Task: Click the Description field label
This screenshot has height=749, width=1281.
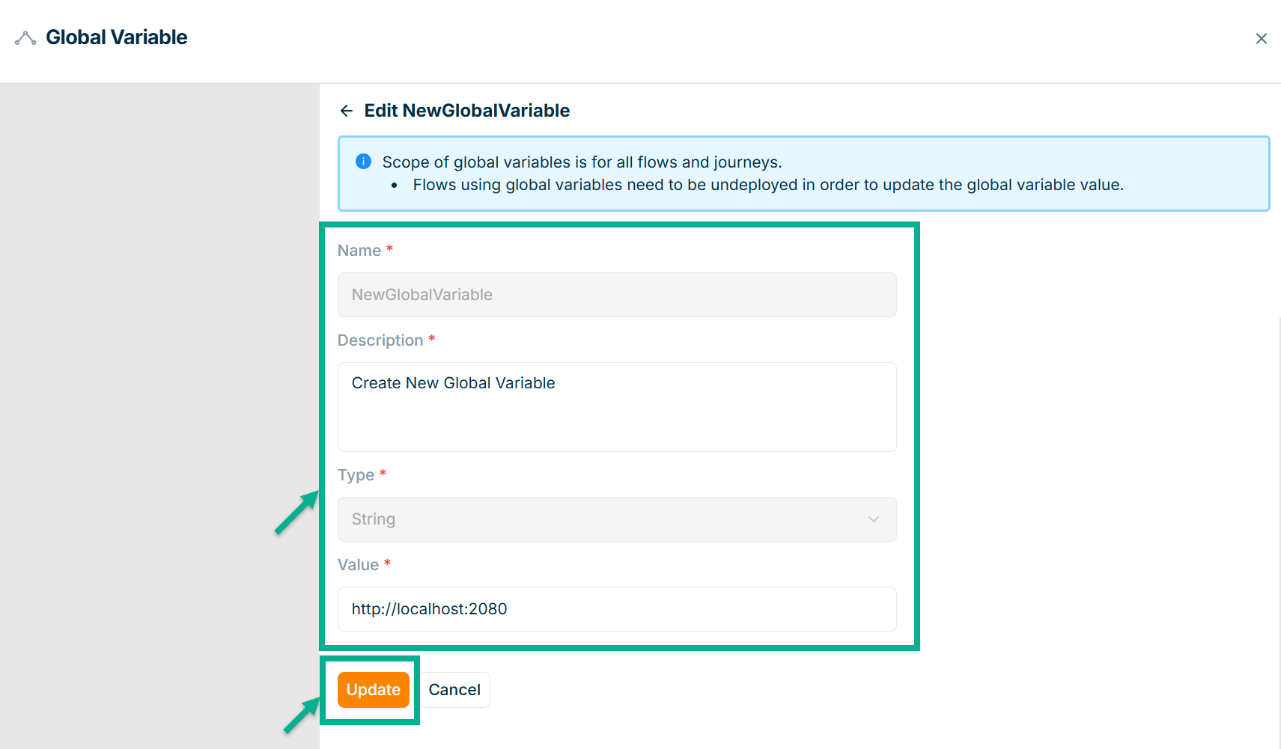Action: coord(380,340)
